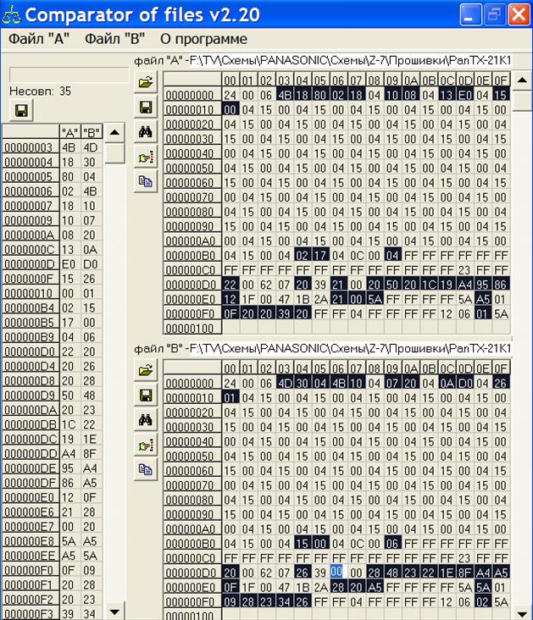Click highlighted byte E0 in file A row 00000000
Viewport: 533px width, 620px height.
click(464, 95)
